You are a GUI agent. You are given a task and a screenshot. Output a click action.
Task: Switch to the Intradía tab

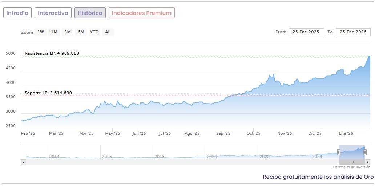17,13
